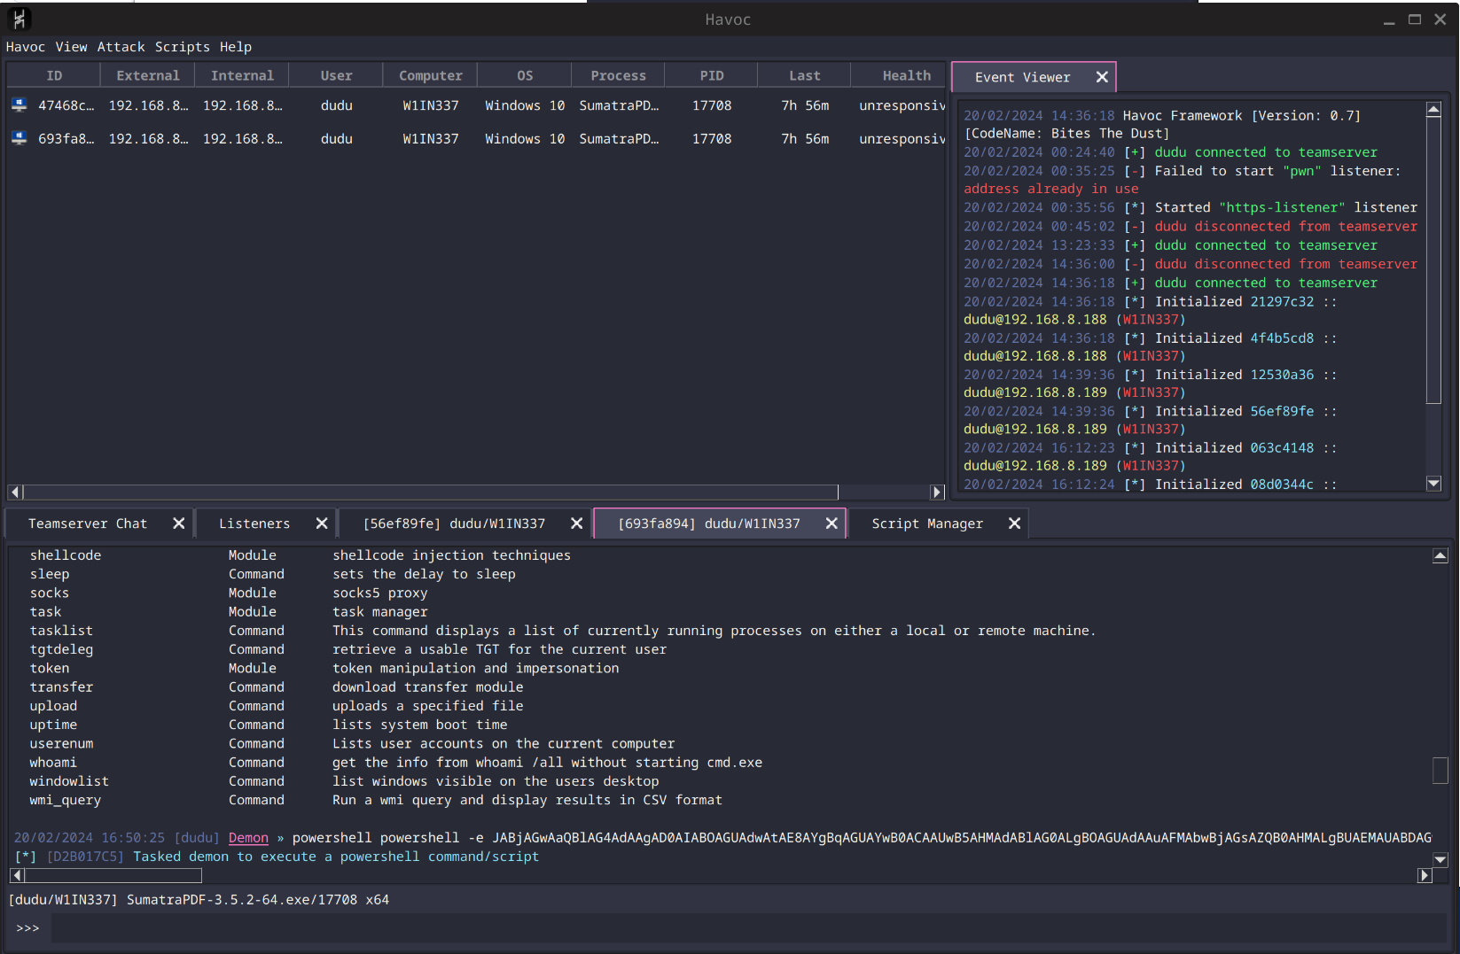1460x954 pixels.
Task: Click session table right scroll arrow
Action: [937, 492]
